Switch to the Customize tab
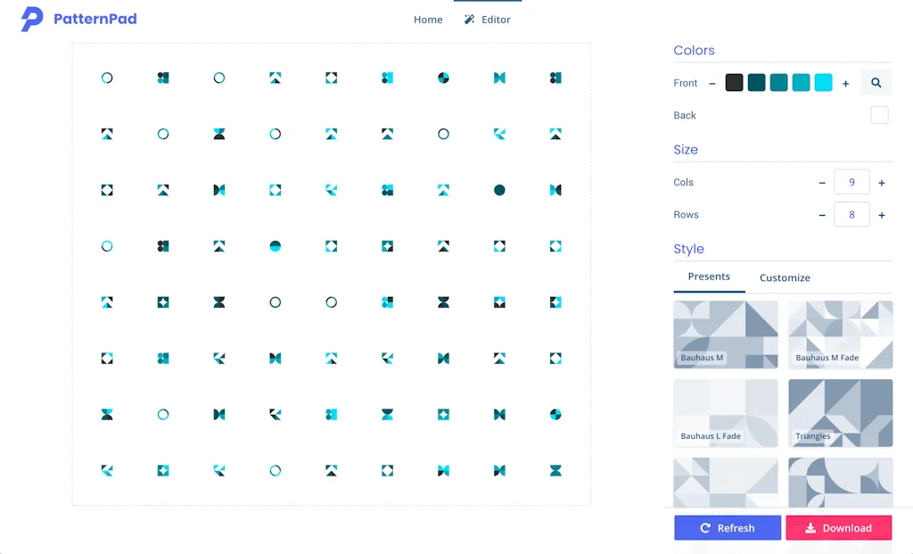The image size is (913, 554). 785,277
